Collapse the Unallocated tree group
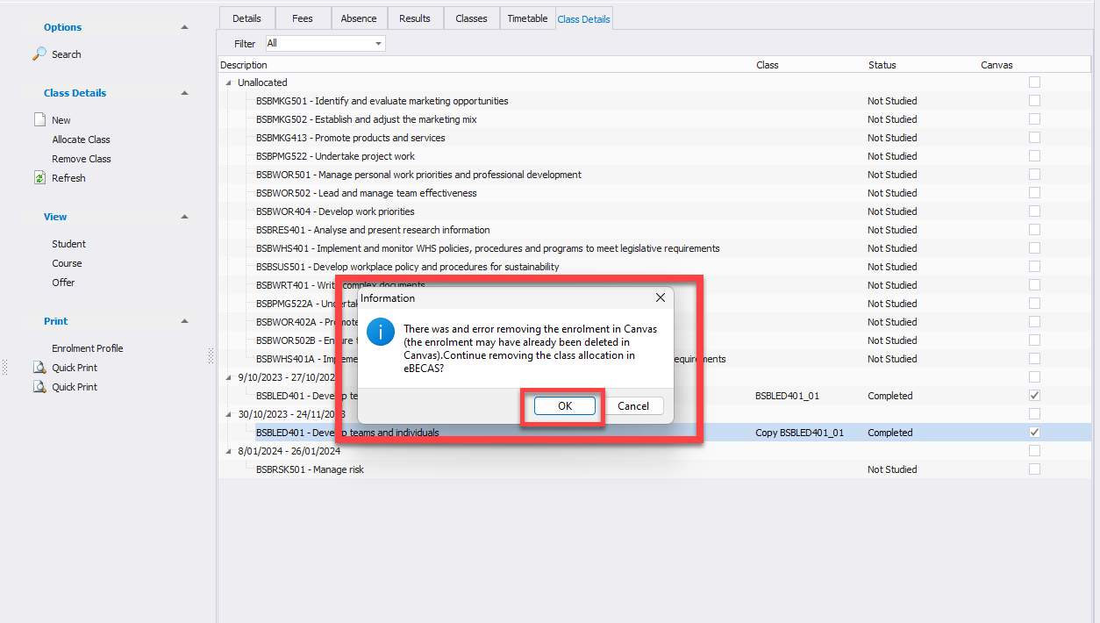Screen dimensions: 1100x623 [x=229, y=82]
